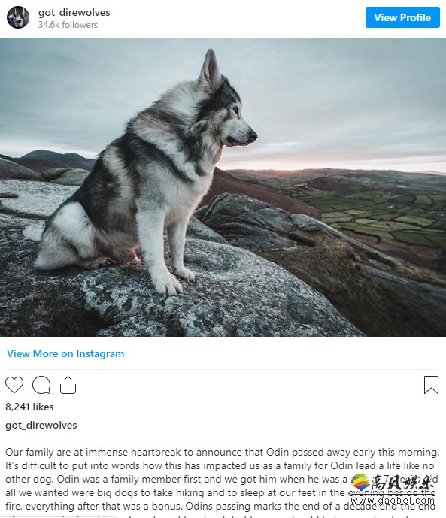Open the got_direwolves profile avatar
The height and width of the screenshot is (518, 446).
pyautogui.click(x=18, y=17)
